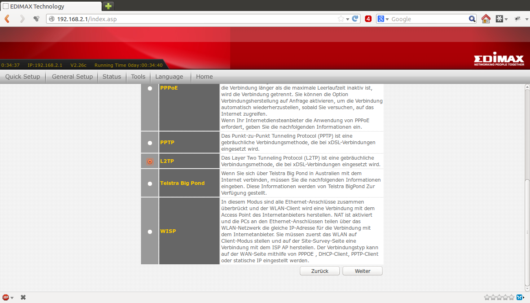The height and width of the screenshot is (303, 530).
Task: Expand the Adblock Plus dropdown arrow
Action: [x=12, y=298]
